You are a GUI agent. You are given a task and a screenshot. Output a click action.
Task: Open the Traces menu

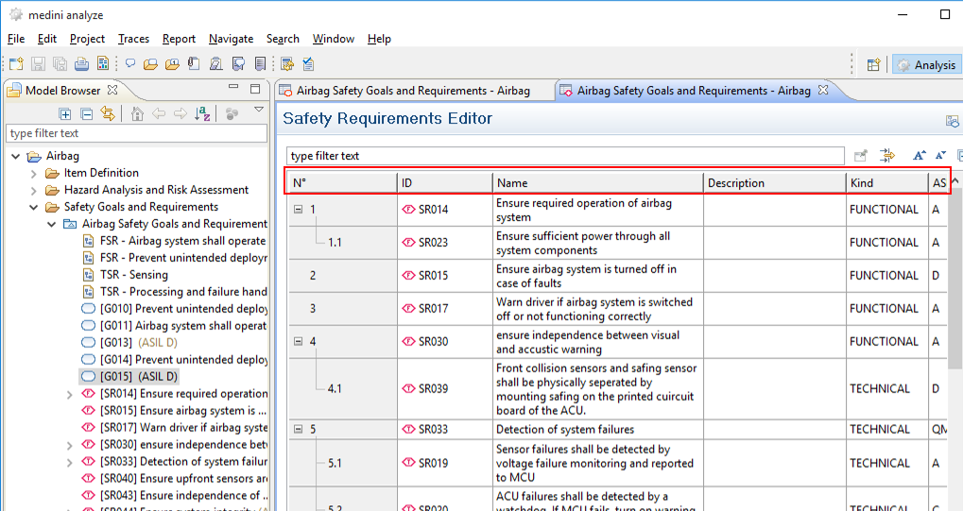133,39
